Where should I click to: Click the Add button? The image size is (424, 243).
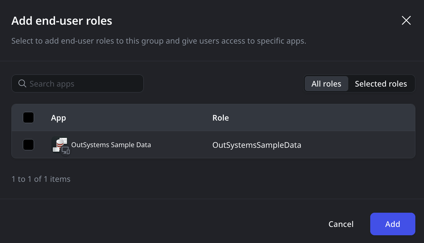(393, 224)
